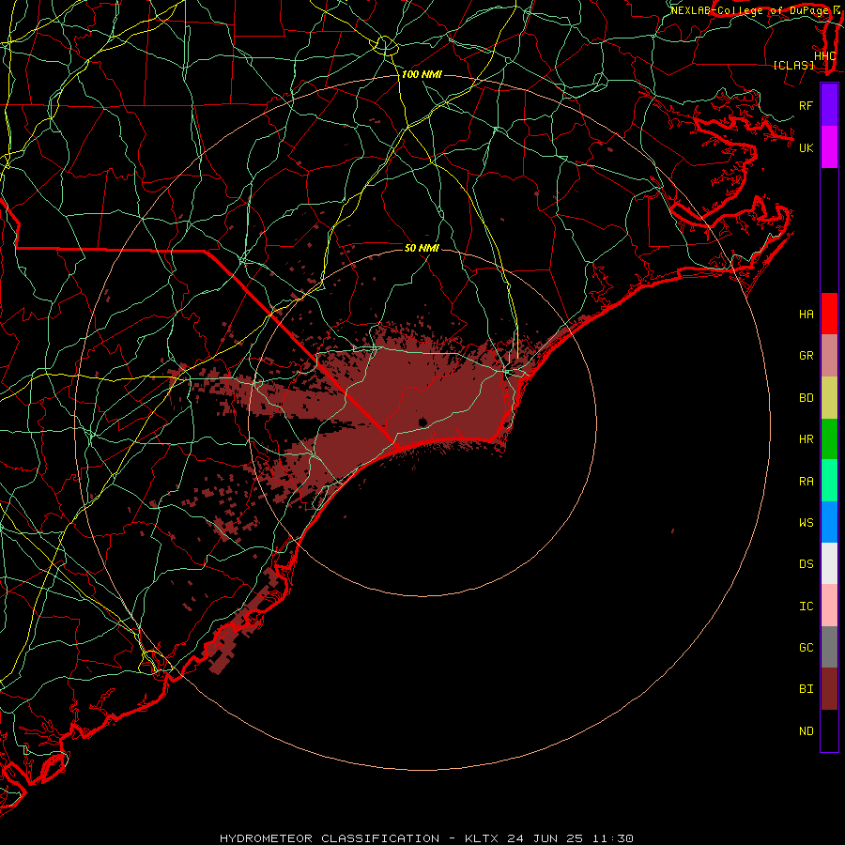The height and width of the screenshot is (845, 845).
Task: Click the HHC product label
Action: click(x=824, y=56)
